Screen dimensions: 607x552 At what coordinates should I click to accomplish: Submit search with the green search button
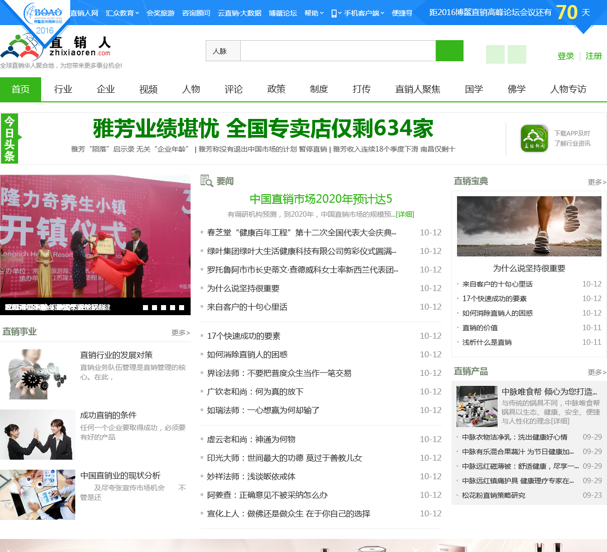[449, 51]
